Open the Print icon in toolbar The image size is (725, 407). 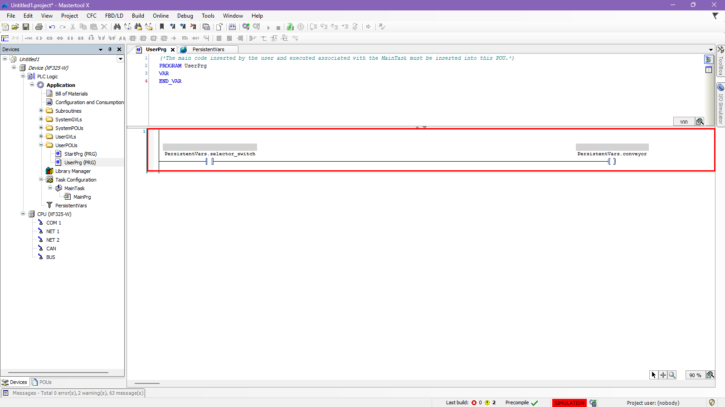tap(39, 27)
